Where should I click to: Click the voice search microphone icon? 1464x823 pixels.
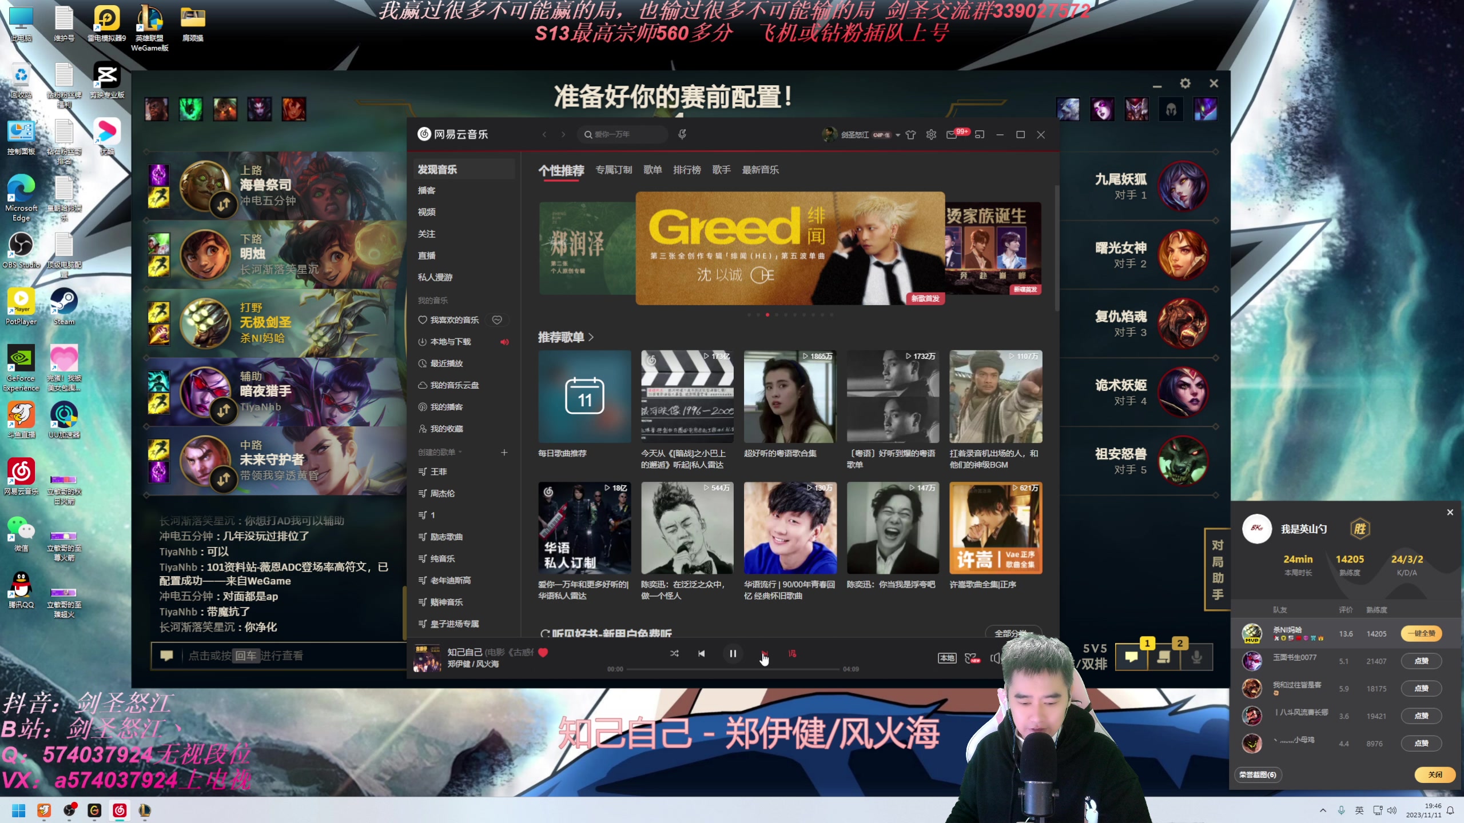tap(682, 134)
